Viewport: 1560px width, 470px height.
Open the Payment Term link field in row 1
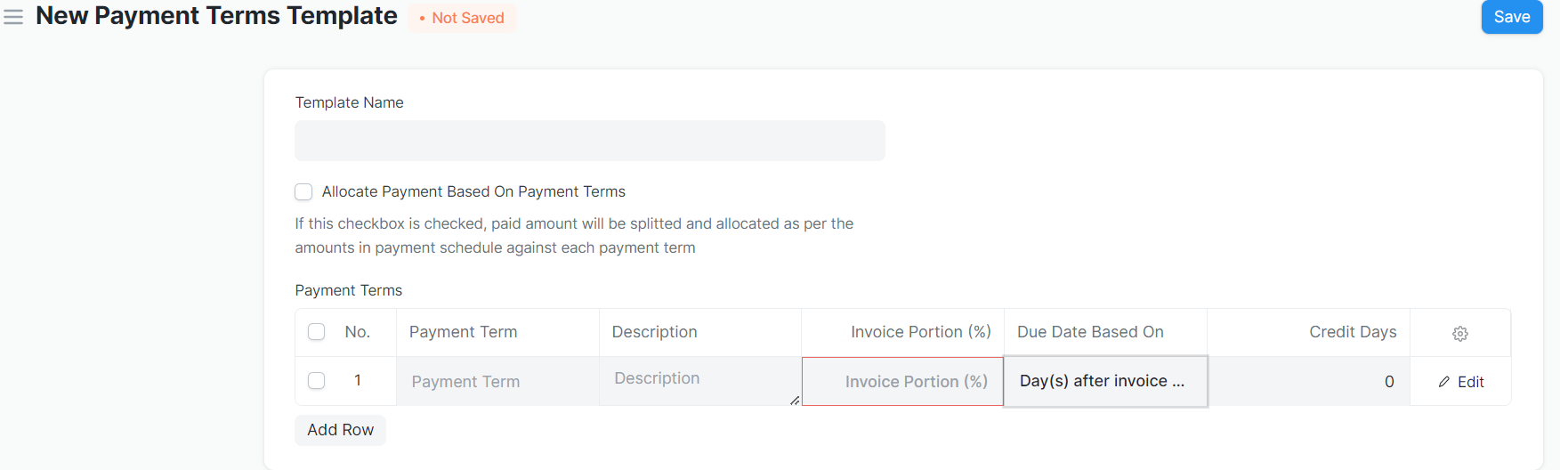coord(497,382)
